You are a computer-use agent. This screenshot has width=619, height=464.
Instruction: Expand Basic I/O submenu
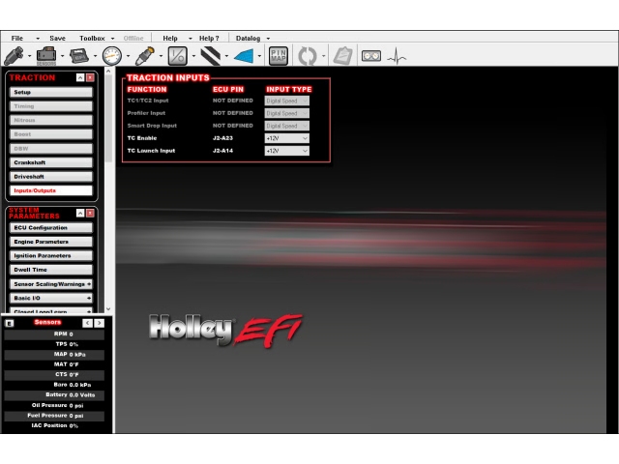point(51,299)
